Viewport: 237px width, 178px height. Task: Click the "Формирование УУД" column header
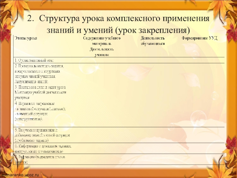199,38
